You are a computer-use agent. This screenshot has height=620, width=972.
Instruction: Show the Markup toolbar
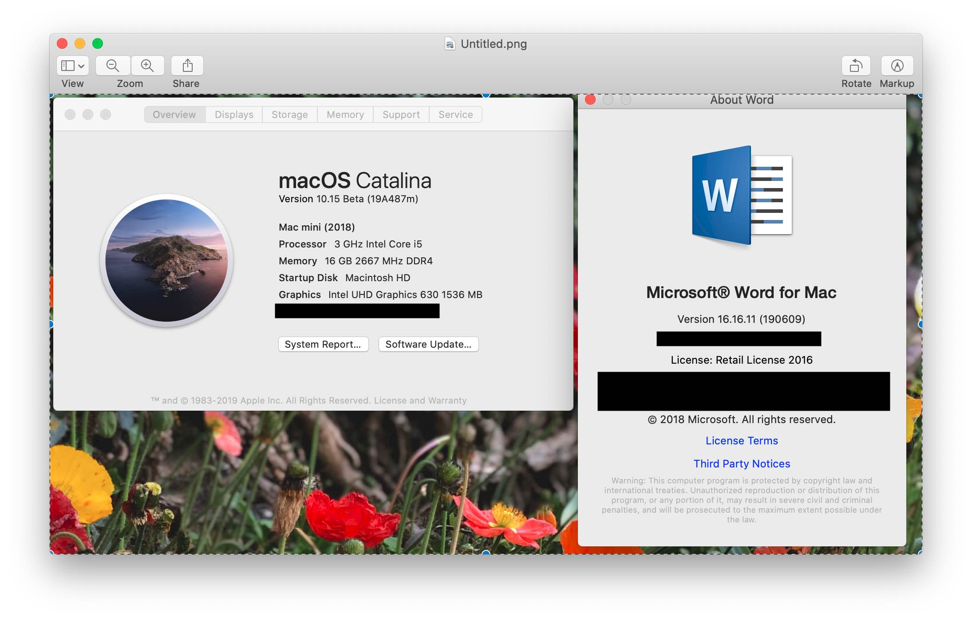(x=897, y=66)
